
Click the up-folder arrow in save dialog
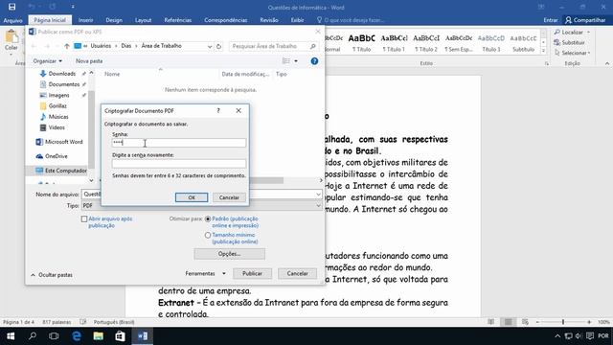tap(67, 46)
